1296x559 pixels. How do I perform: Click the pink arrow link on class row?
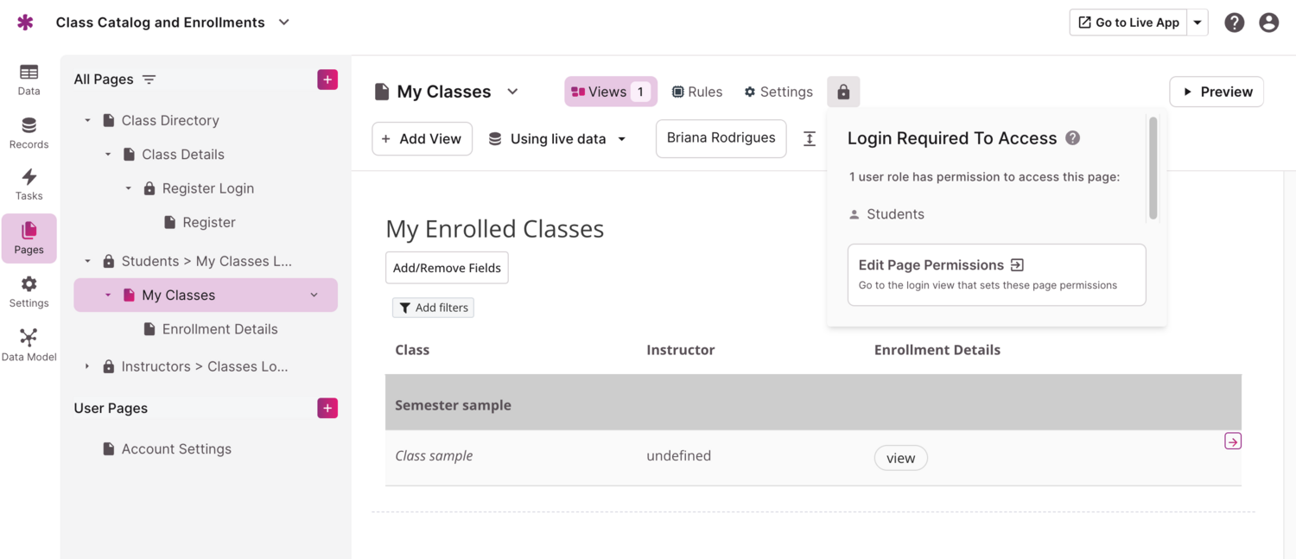pos(1232,441)
